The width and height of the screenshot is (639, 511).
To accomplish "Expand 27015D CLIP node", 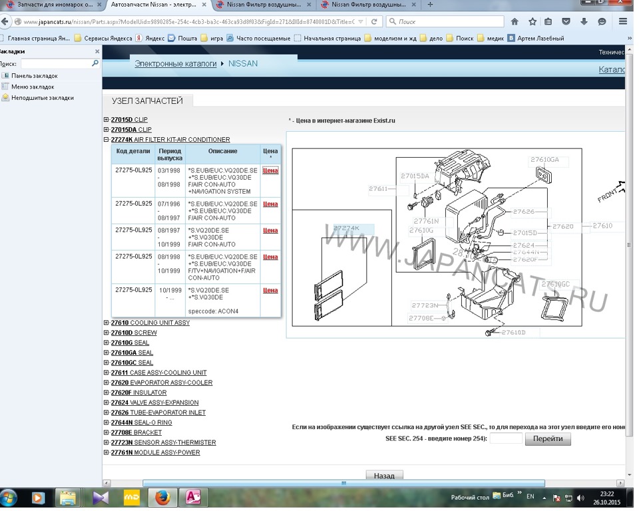I will click(106, 119).
